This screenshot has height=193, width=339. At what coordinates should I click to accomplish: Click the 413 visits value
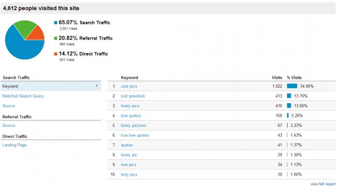tap(278, 96)
